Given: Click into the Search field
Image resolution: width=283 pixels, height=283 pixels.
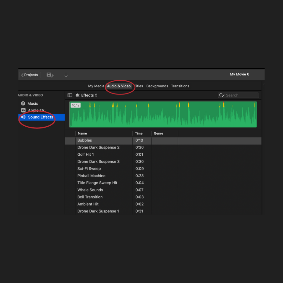Looking at the screenshot, I should [x=239, y=95].
